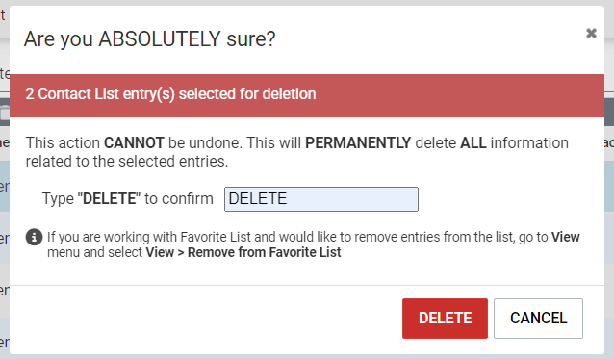The width and height of the screenshot is (614, 359).
Task: Click 'related to the selected entries.' text line
Action: pos(127,162)
